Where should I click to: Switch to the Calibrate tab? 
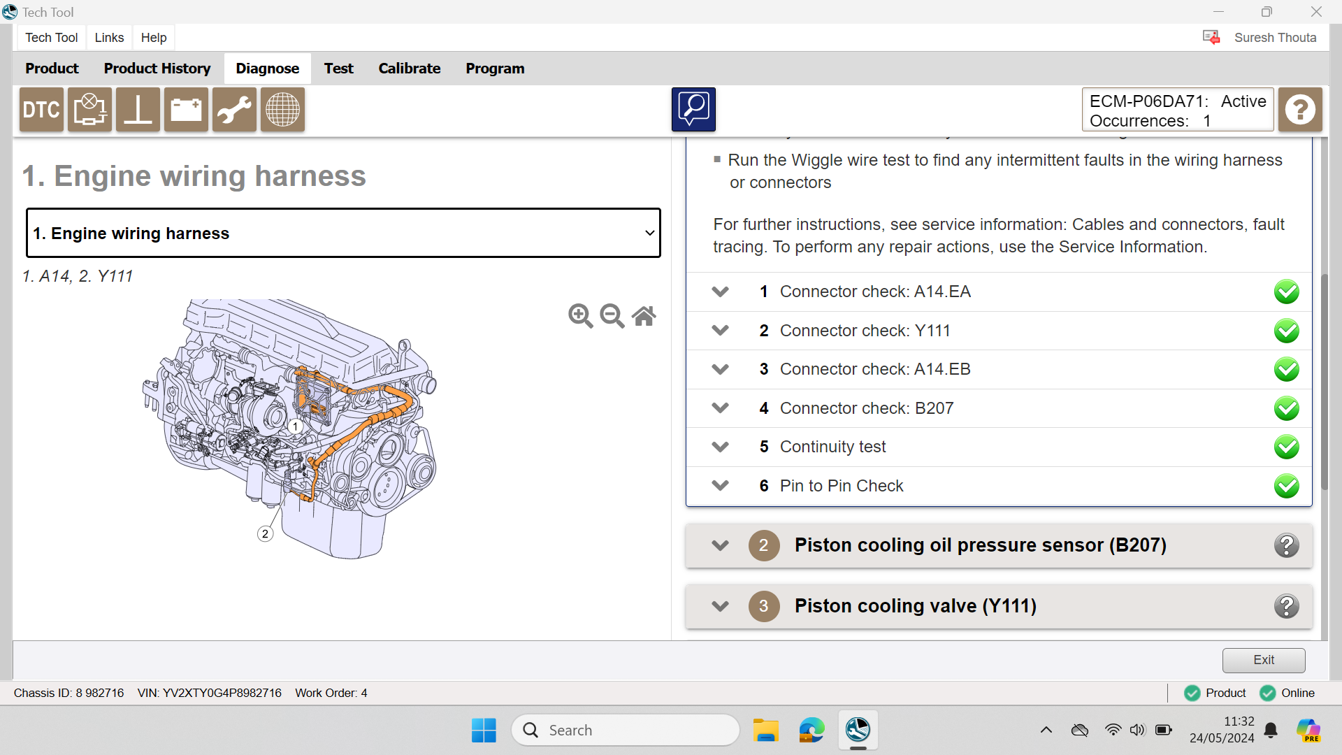409,69
